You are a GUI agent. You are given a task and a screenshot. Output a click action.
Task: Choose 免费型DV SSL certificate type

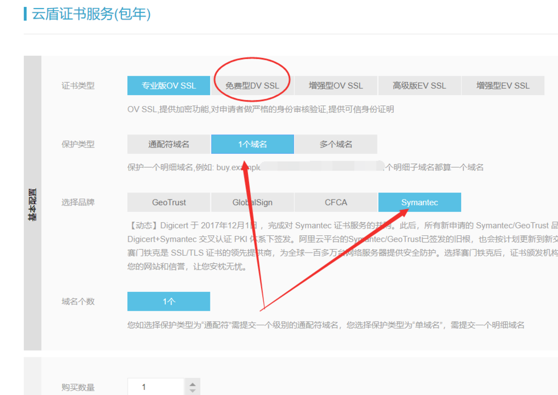252,85
